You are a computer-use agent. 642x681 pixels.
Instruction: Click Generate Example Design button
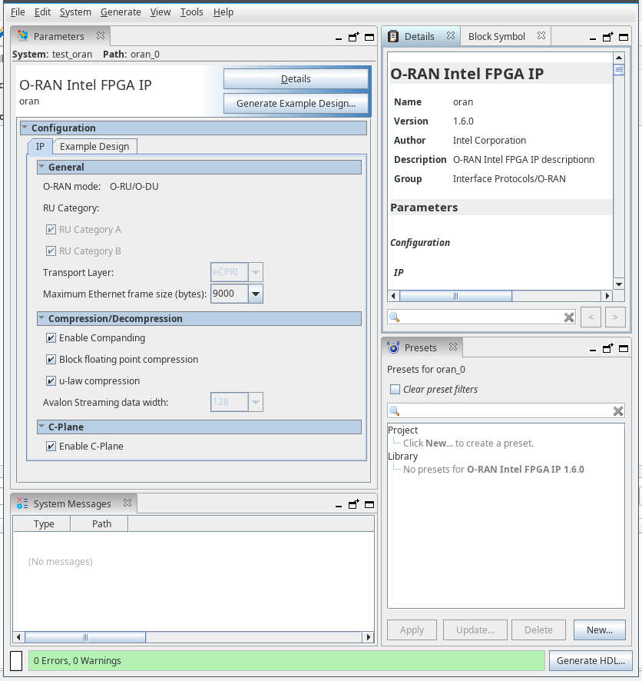point(296,103)
